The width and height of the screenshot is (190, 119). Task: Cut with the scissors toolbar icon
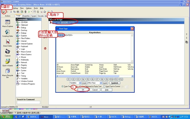coord(11,12)
